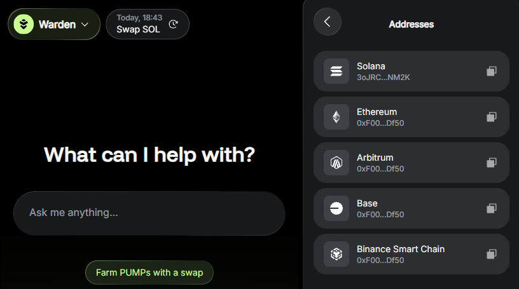
Task: Click the history clock icon
Action: pos(174,25)
